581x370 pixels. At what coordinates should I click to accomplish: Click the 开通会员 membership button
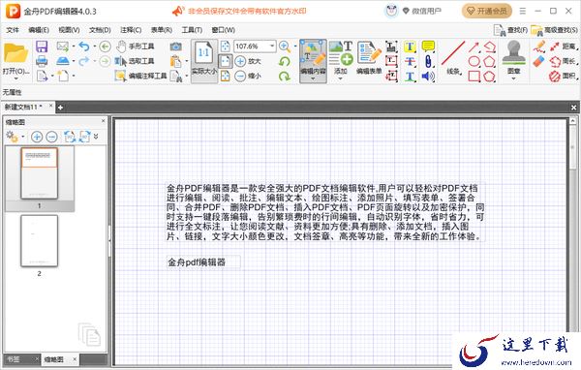coord(486,11)
